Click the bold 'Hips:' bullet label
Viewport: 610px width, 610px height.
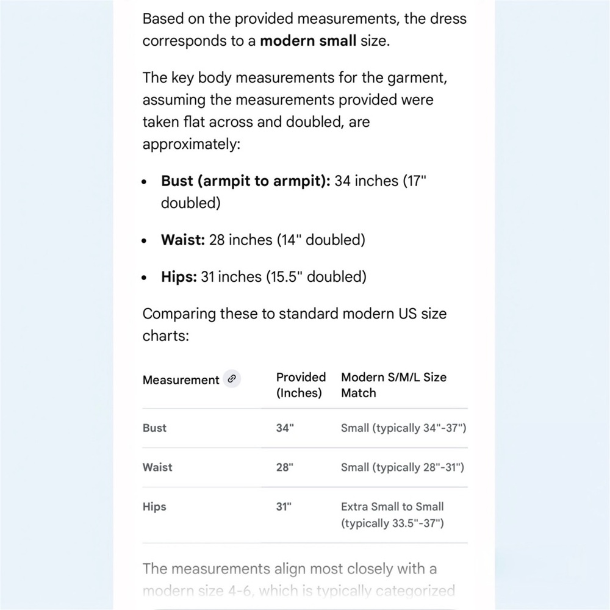(x=179, y=276)
